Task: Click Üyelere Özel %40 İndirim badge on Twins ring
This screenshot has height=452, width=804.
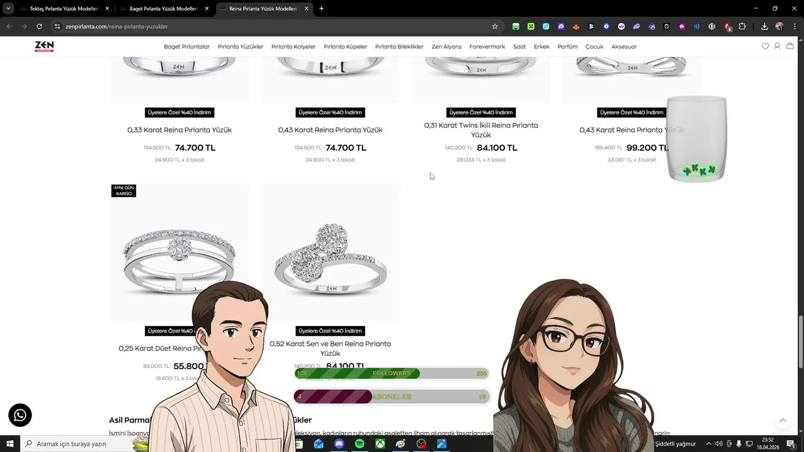Action: (x=481, y=112)
